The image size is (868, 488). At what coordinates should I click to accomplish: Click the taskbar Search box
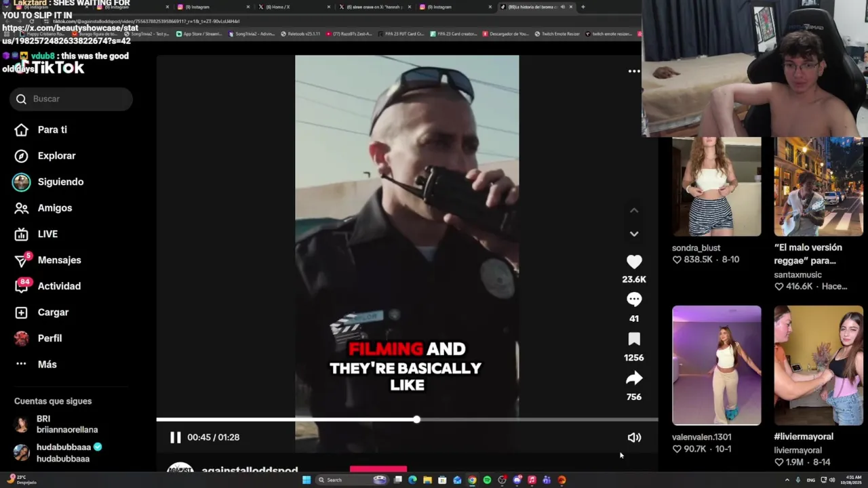[x=353, y=480]
